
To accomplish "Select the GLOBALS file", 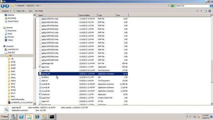I will (x=45, y=77).
